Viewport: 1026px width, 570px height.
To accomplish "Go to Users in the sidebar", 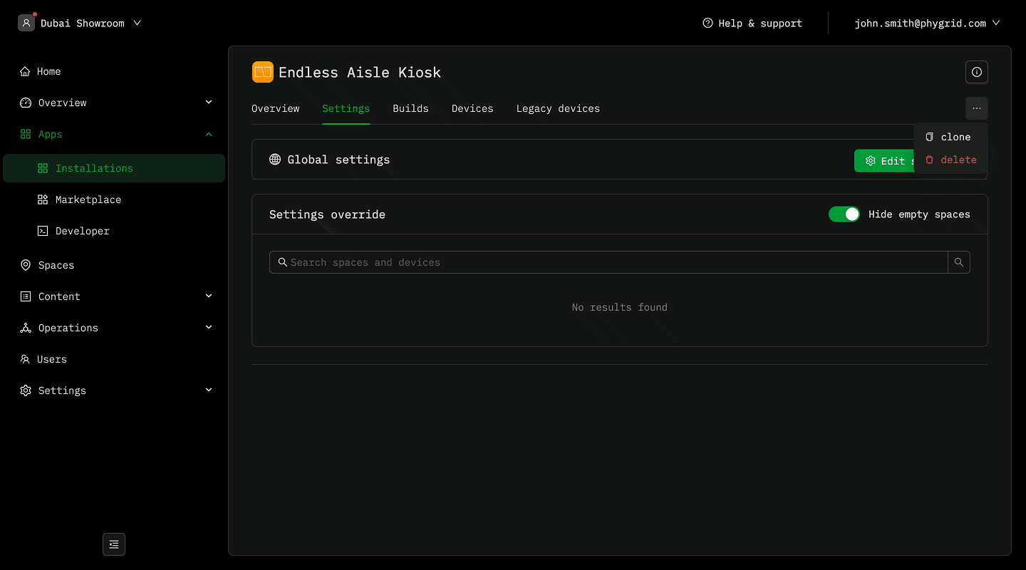I will pos(51,359).
